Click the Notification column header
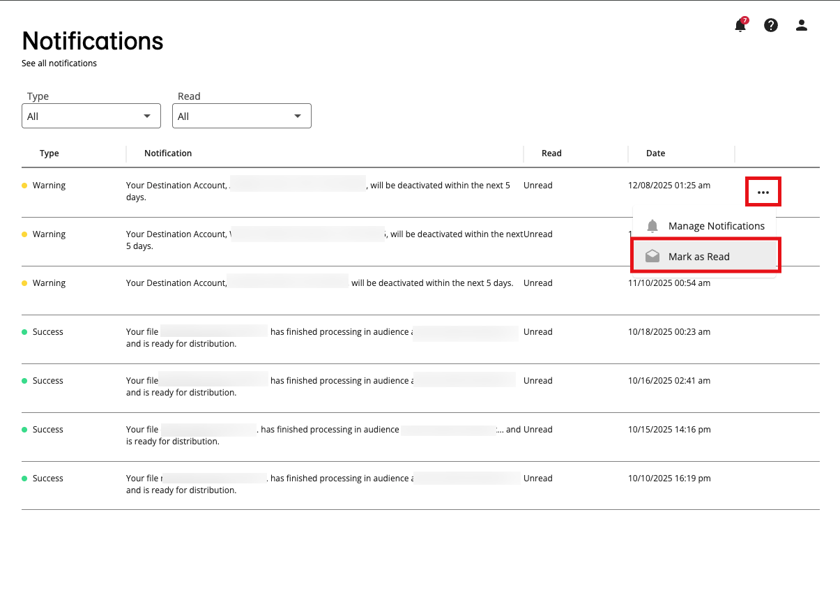 [168, 153]
